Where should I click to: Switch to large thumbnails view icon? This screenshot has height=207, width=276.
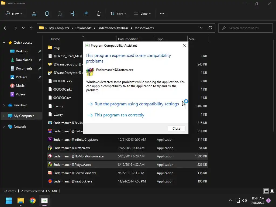[272, 191]
